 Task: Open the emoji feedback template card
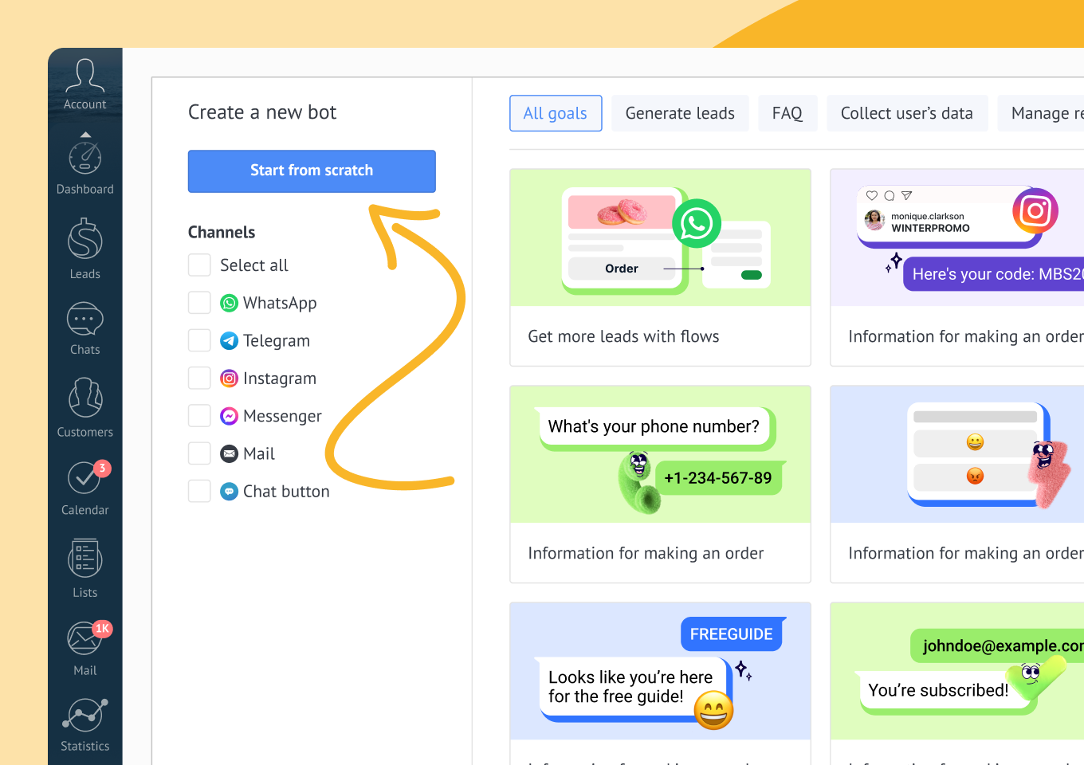(957, 484)
